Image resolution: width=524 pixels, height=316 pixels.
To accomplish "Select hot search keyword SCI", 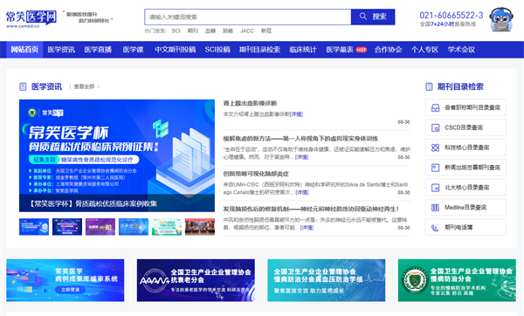I will coord(176,31).
